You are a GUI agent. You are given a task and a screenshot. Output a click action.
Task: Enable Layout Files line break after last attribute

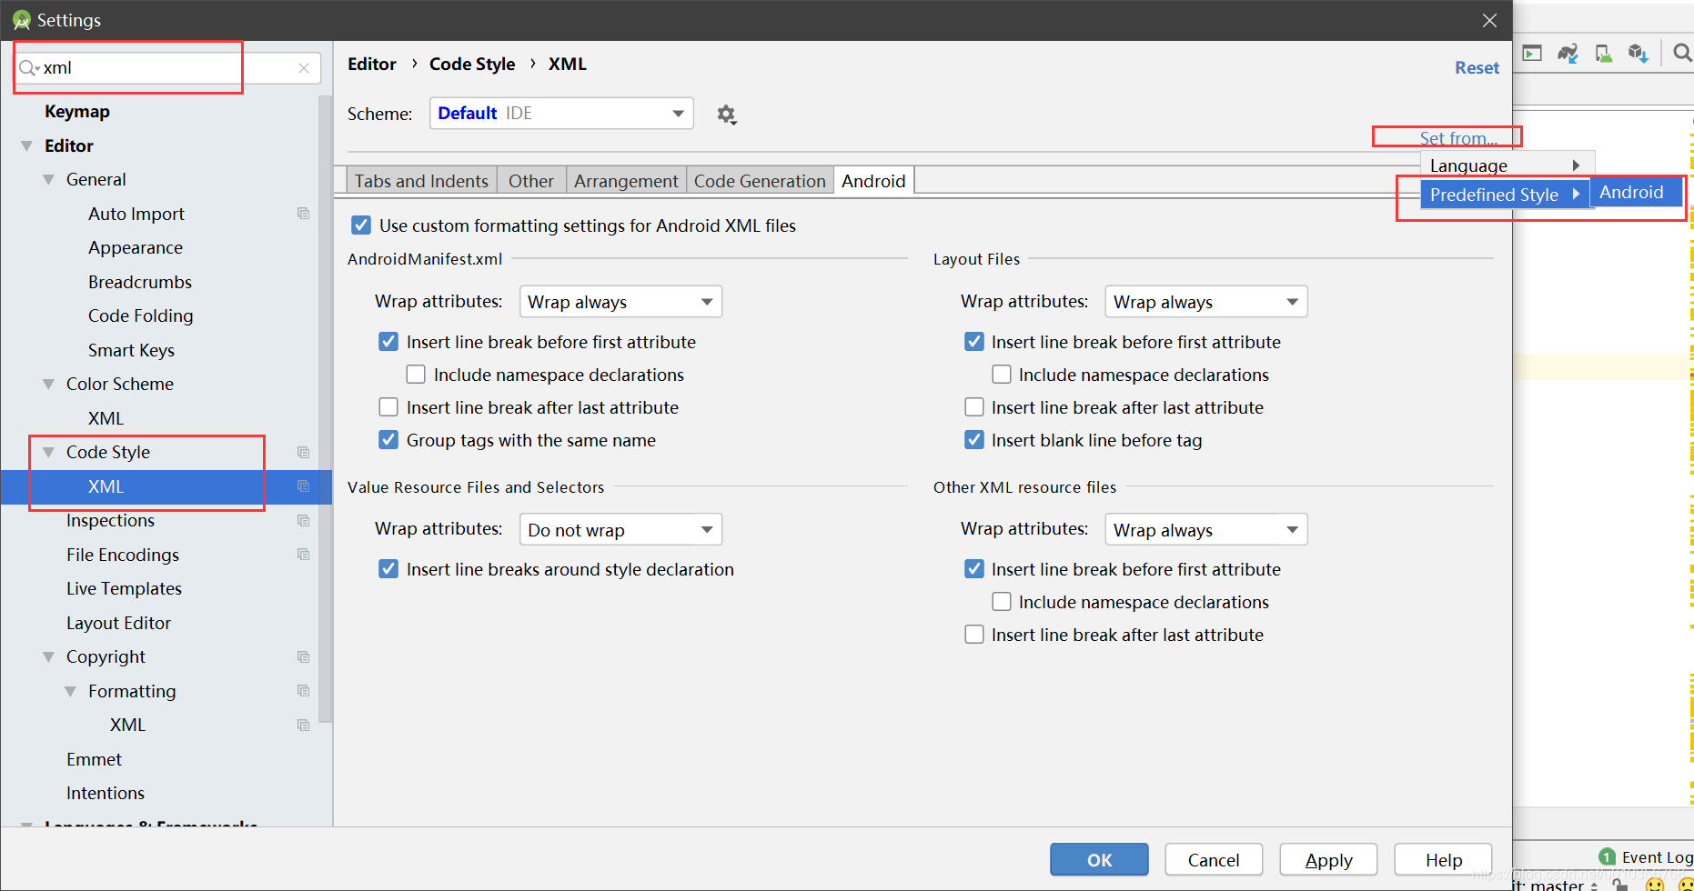point(974,407)
